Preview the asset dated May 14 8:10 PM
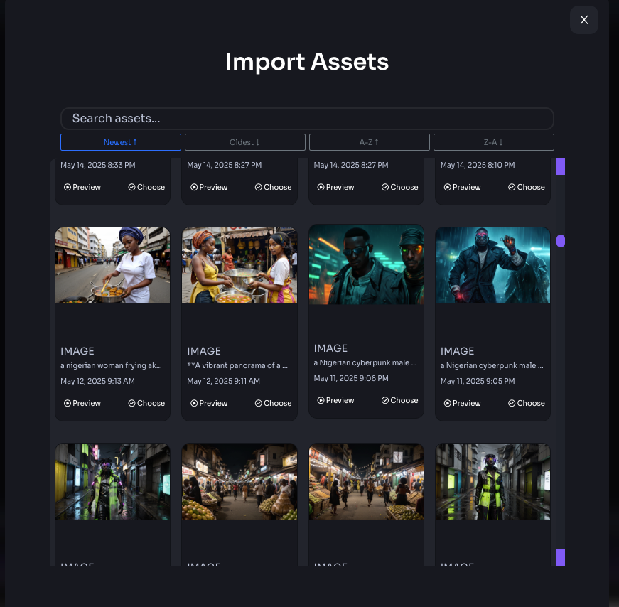The height and width of the screenshot is (607, 619). click(462, 187)
